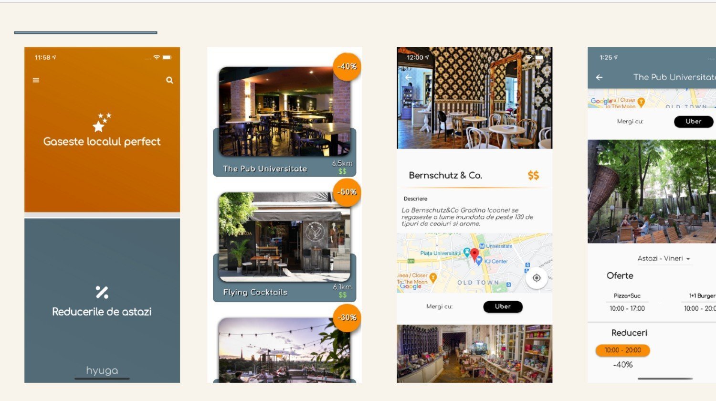Tap the back arrow beside The Pub Universitate
The image size is (716, 401).
pyautogui.click(x=599, y=77)
